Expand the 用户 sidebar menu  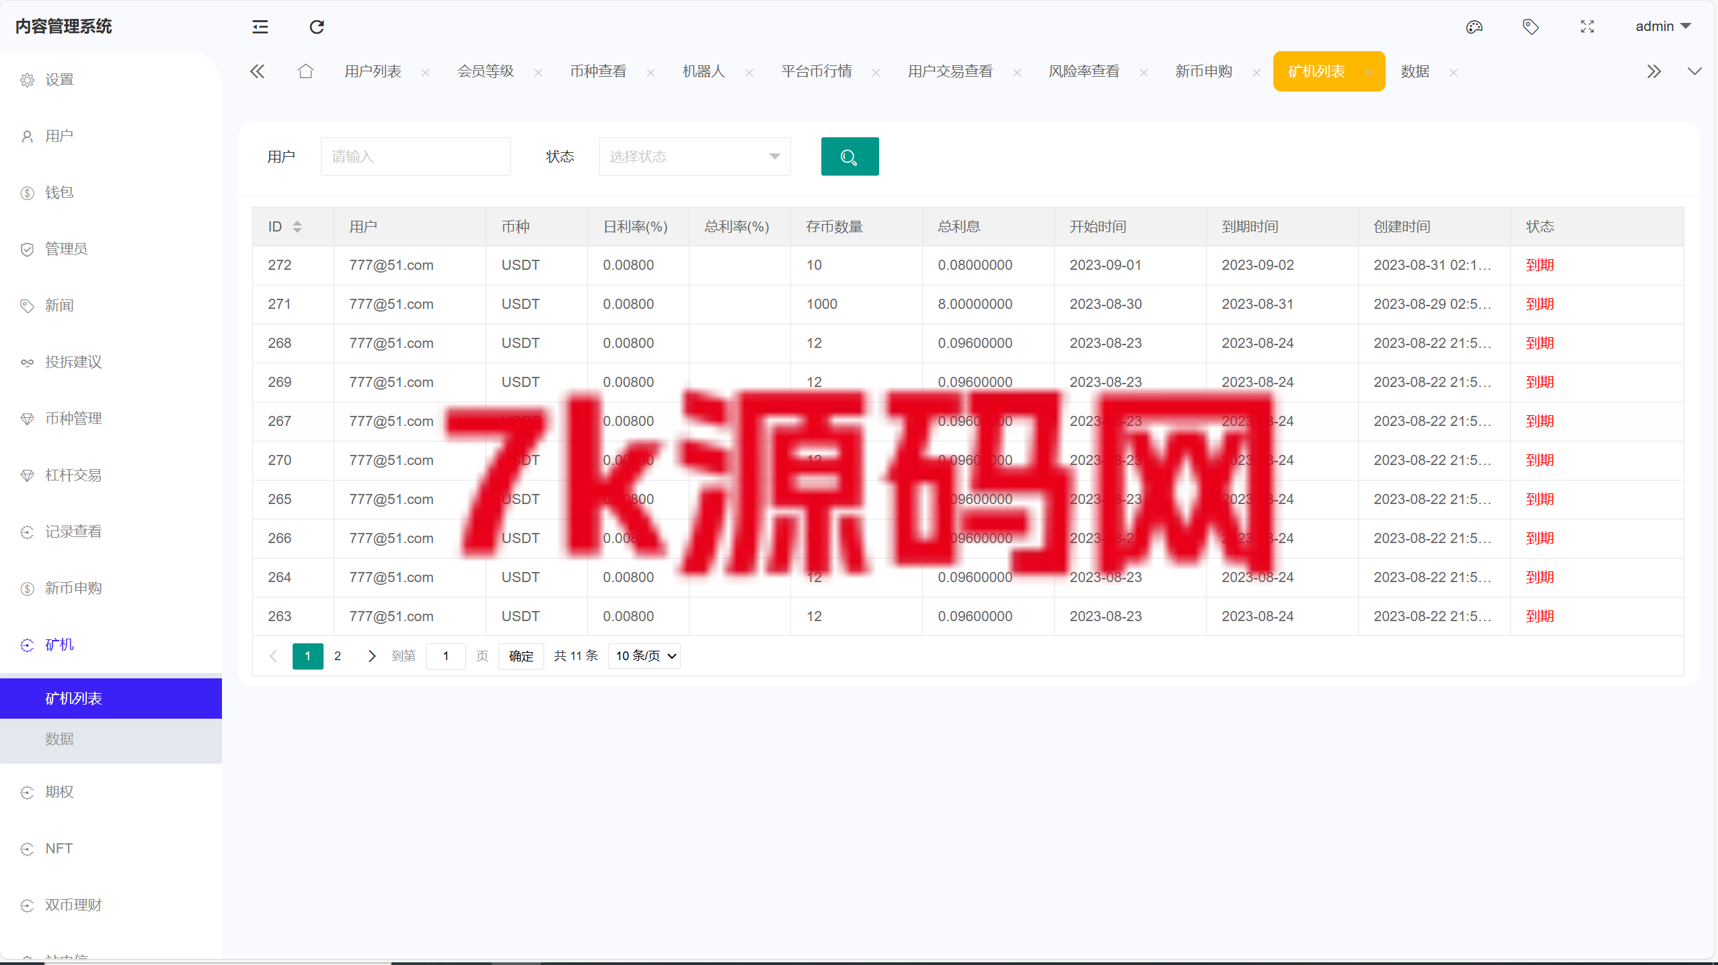pos(111,137)
